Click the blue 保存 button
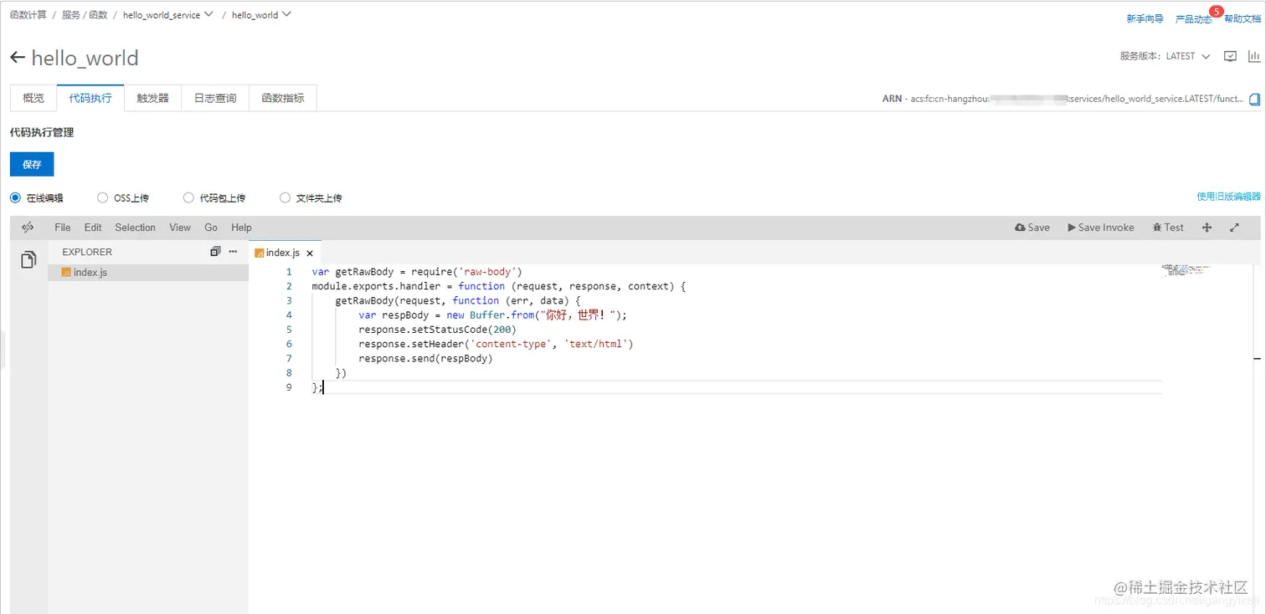The height and width of the screenshot is (614, 1266). pyautogui.click(x=32, y=164)
